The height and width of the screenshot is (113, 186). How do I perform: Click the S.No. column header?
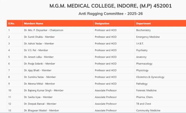click(12, 23)
